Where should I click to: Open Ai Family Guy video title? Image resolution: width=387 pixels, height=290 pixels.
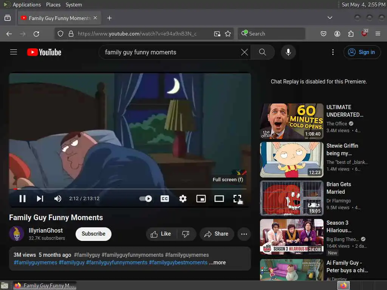[347, 266]
